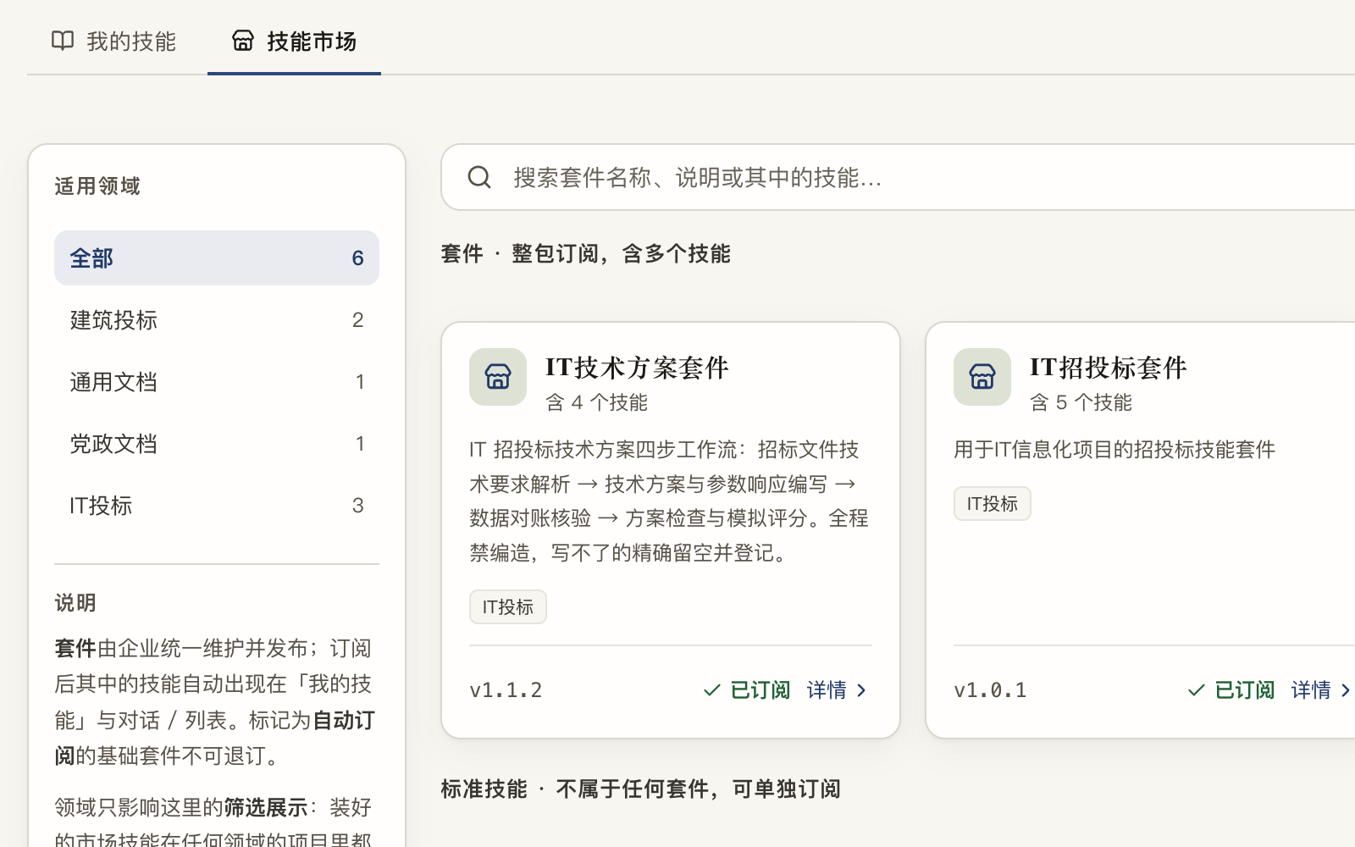Click the IT投标 tag on IT招投标套件 card

click(x=993, y=503)
